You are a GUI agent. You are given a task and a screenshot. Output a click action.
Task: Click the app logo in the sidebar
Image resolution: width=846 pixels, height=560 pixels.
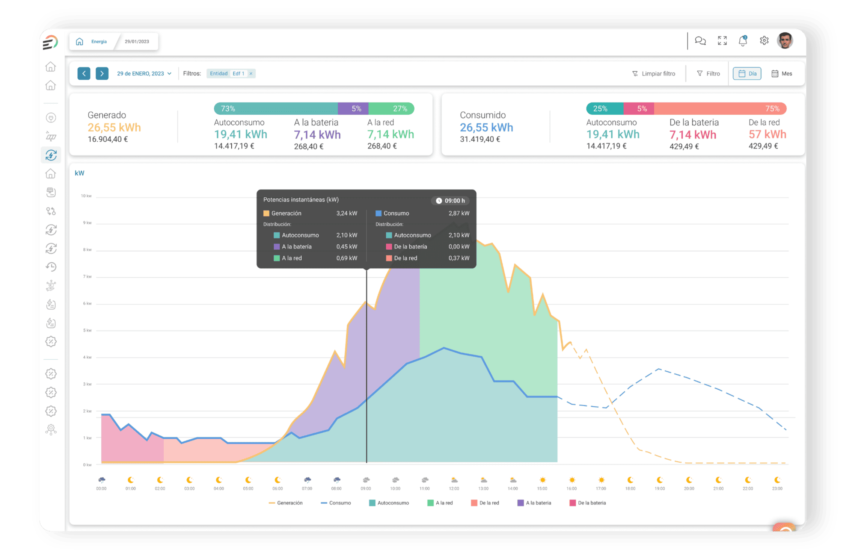[x=50, y=42]
